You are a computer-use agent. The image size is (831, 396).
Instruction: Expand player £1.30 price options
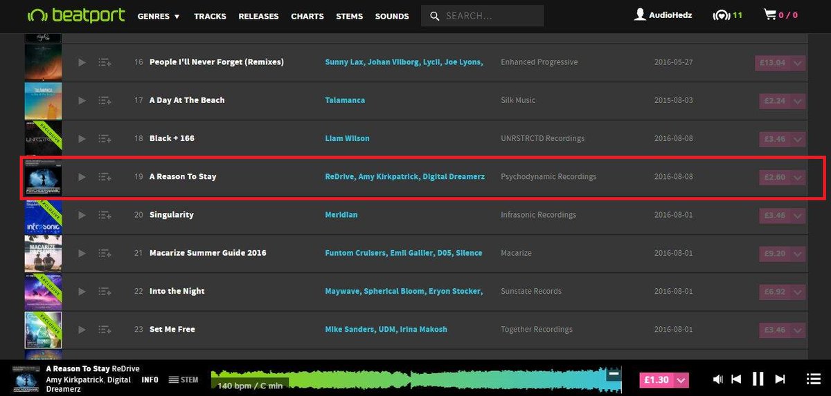pyautogui.click(x=681, y=379)
